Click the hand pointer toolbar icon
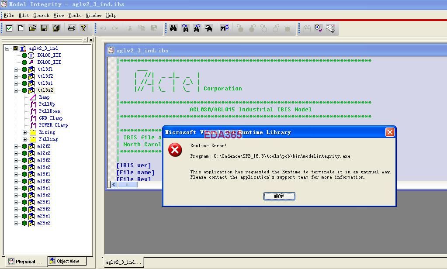 331,28
